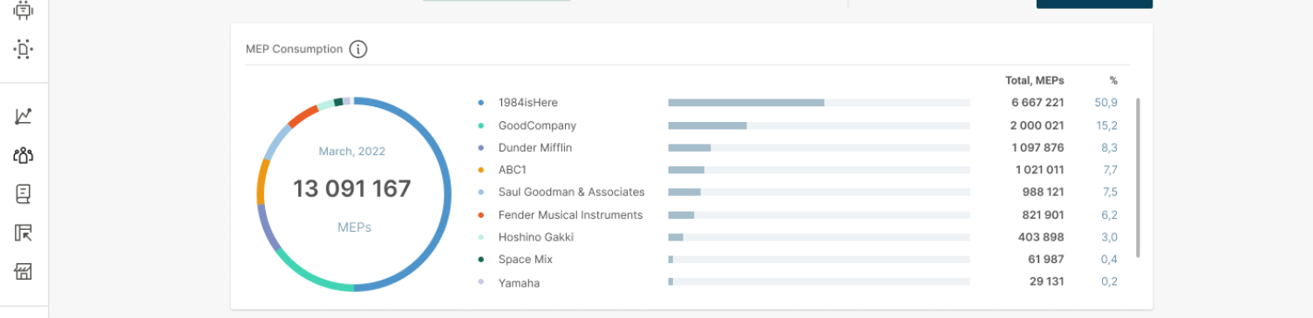Viewport: 1313px width, 318px height.
Task: Select the 1984isHere row in the legend
Action: click(798, 103)
